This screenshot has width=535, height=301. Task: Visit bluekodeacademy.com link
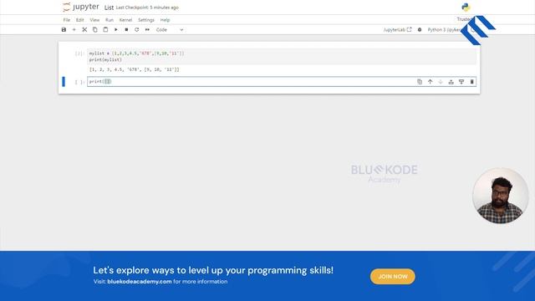[140, 282]
